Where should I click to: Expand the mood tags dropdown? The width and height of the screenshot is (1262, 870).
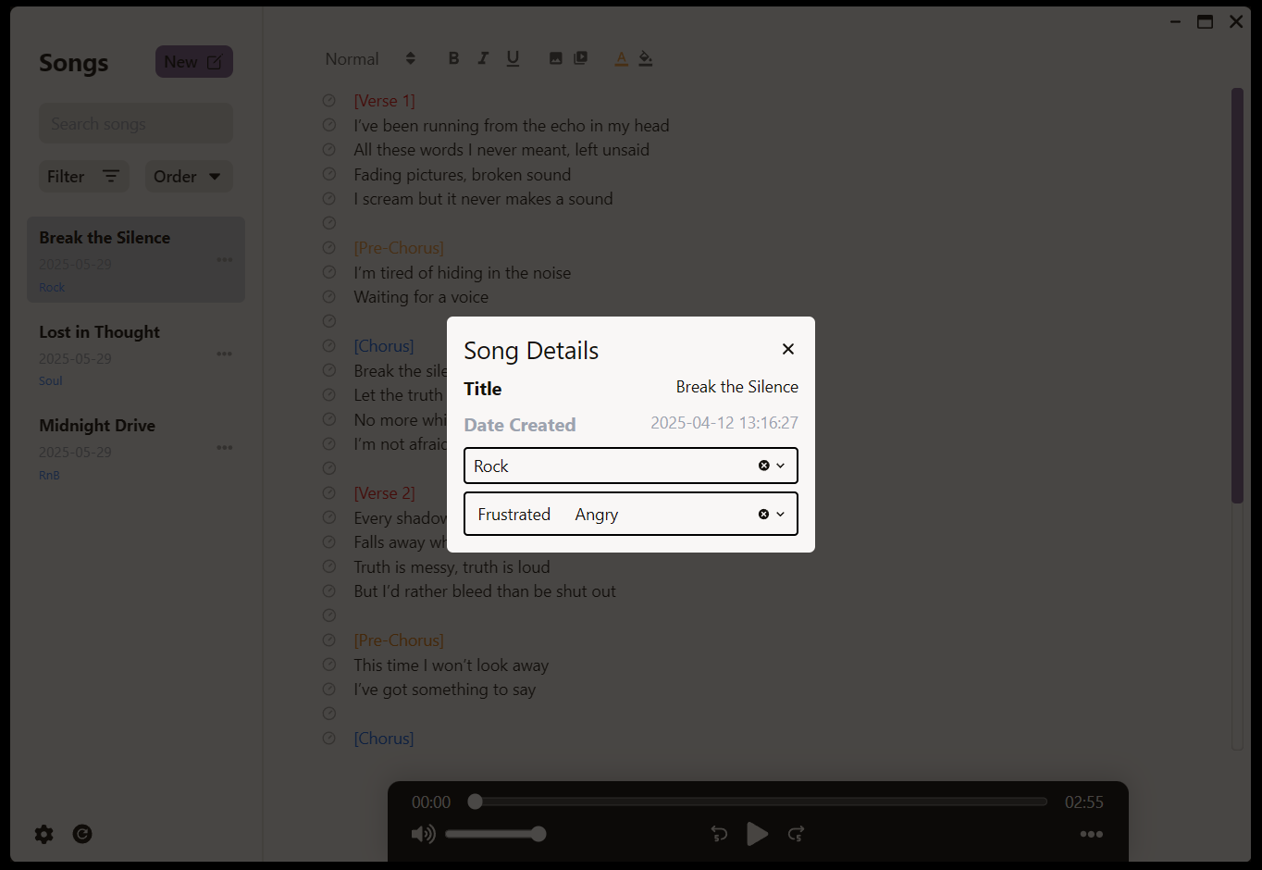tap(780, 515)
